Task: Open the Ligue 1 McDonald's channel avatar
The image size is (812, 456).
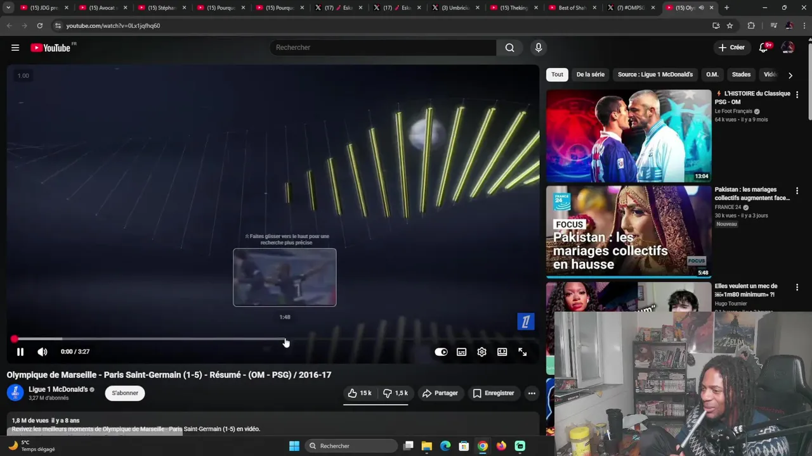Action: click(x=15, y=393)
